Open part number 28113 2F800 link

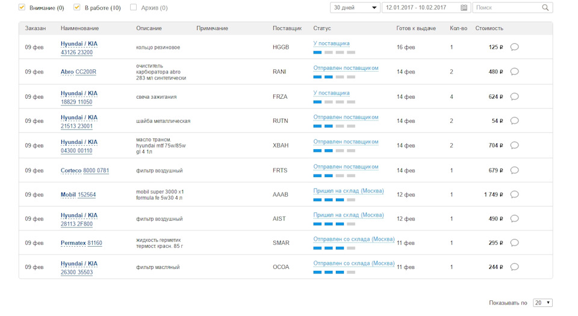76,224
